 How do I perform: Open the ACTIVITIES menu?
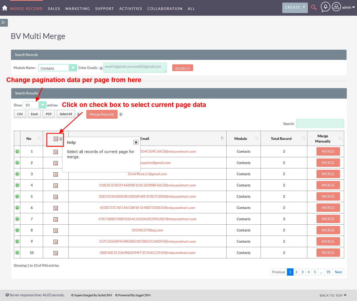pos(131,9)
